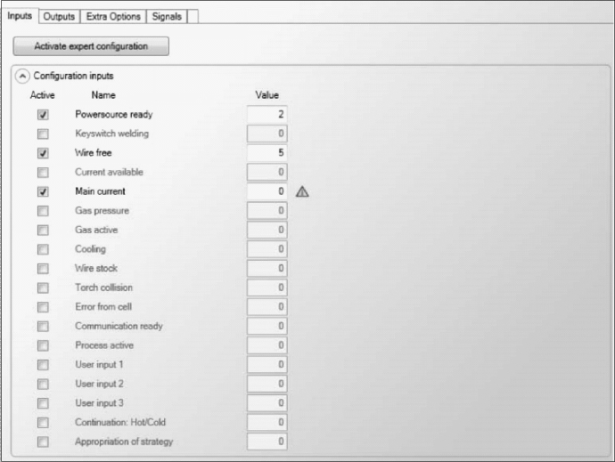The width and height of the screenshot is (615, 462).
Task: Go to the Signals tab
Action: (x=167, y=16)
